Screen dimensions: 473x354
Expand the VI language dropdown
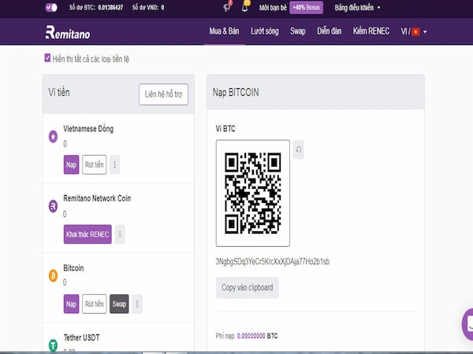(x=414, y=31)
